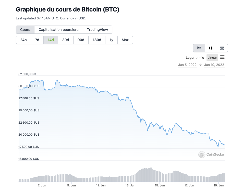Show Max price history
This screenshot has height=190, width=230.
tap(125, 40)
